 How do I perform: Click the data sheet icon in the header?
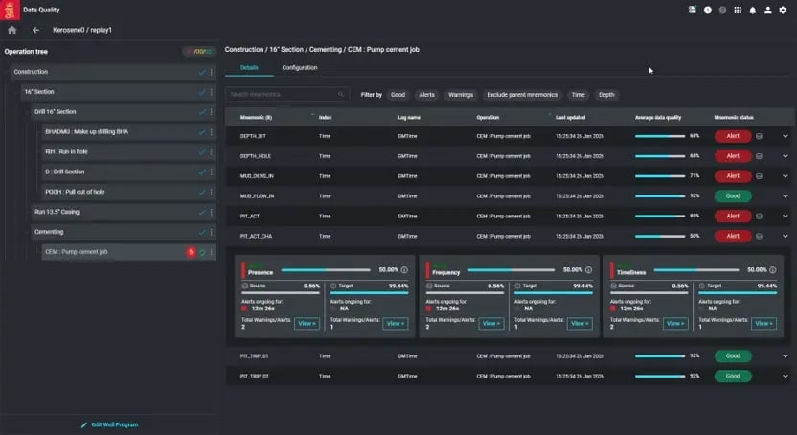point(693,10)
